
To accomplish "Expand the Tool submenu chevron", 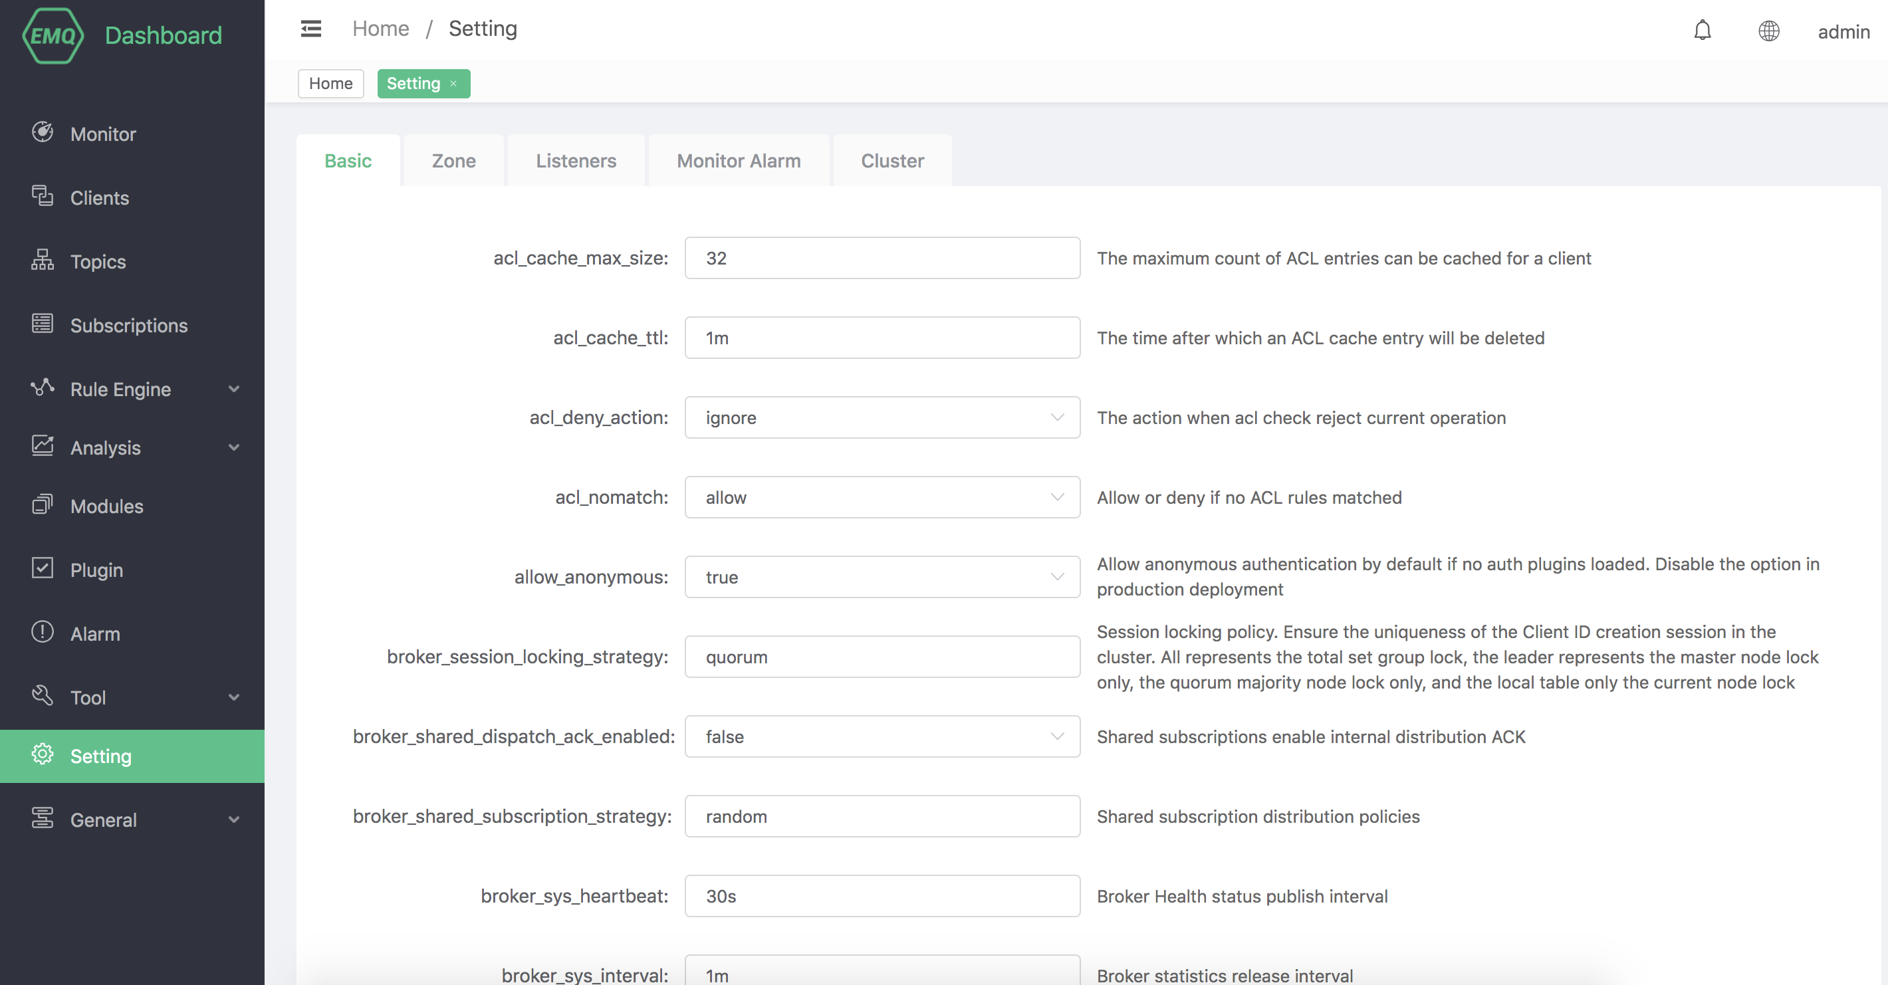I will (x=235, y=698).
